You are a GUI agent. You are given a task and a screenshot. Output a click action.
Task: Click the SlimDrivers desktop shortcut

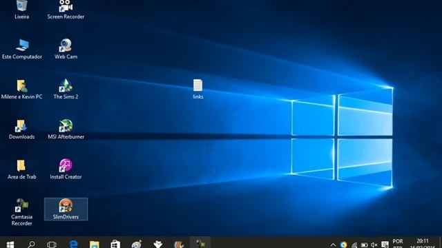point(66,209)
